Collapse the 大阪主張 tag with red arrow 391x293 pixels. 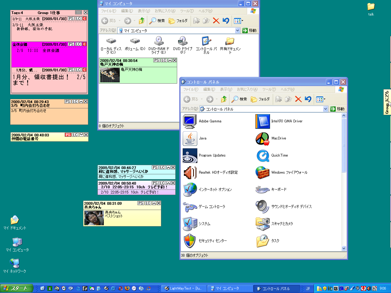pos(85,19)
